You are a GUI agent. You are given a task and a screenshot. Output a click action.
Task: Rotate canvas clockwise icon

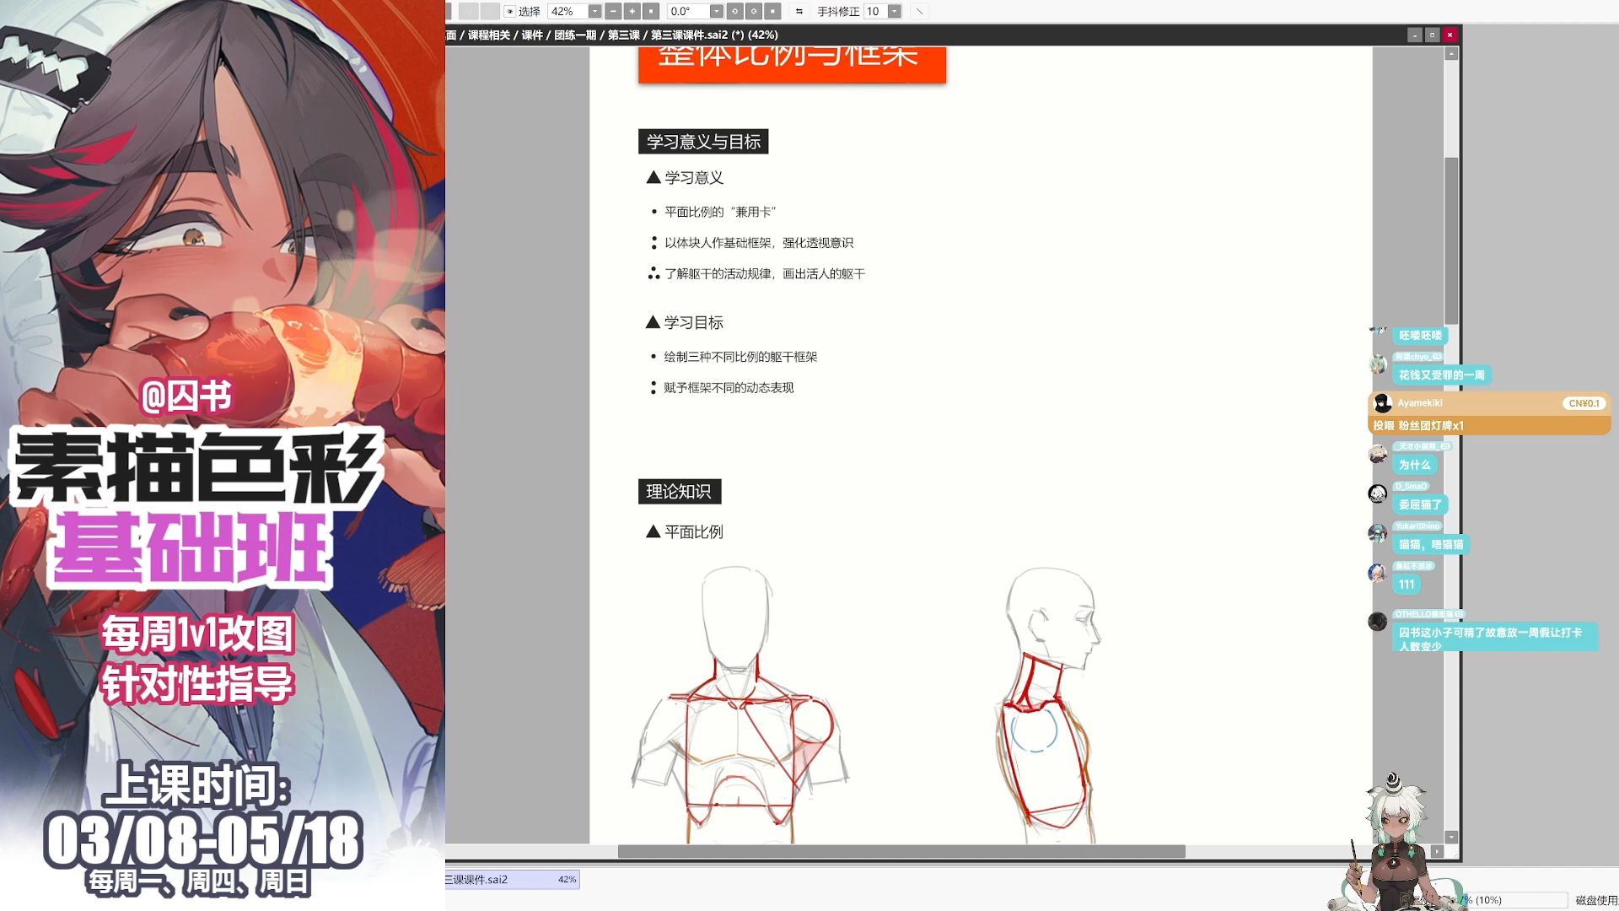[x=753, y=11]
